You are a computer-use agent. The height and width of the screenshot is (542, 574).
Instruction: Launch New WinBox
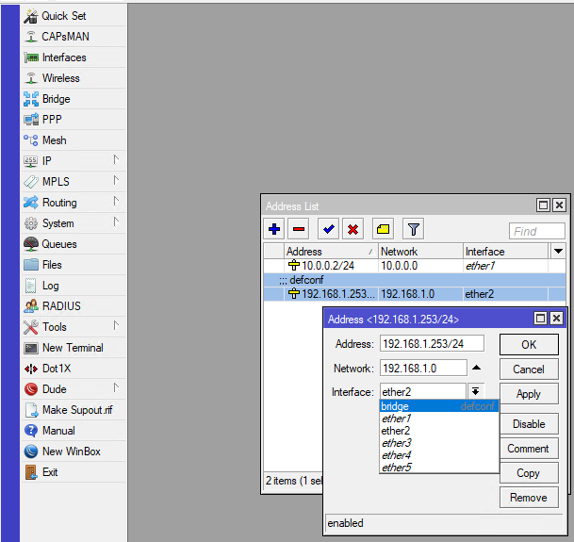tap(74, 452)
